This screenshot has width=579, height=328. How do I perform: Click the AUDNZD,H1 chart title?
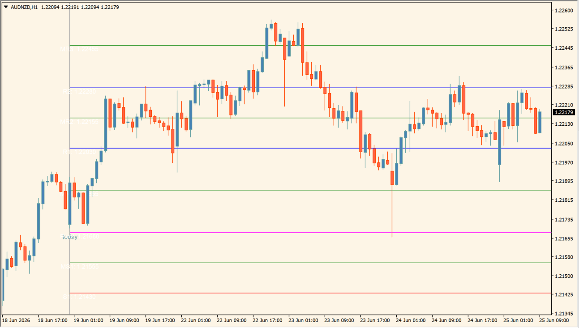[24, 7]
